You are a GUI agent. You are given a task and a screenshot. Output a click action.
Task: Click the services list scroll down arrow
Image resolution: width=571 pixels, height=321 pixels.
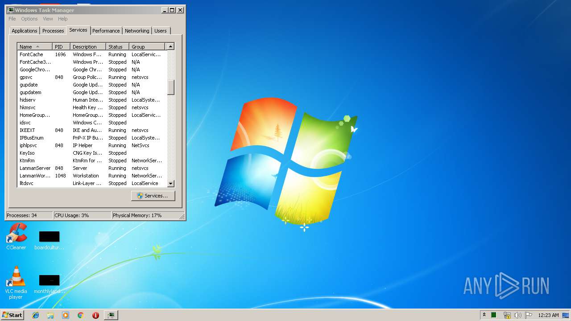click(170, 183)
